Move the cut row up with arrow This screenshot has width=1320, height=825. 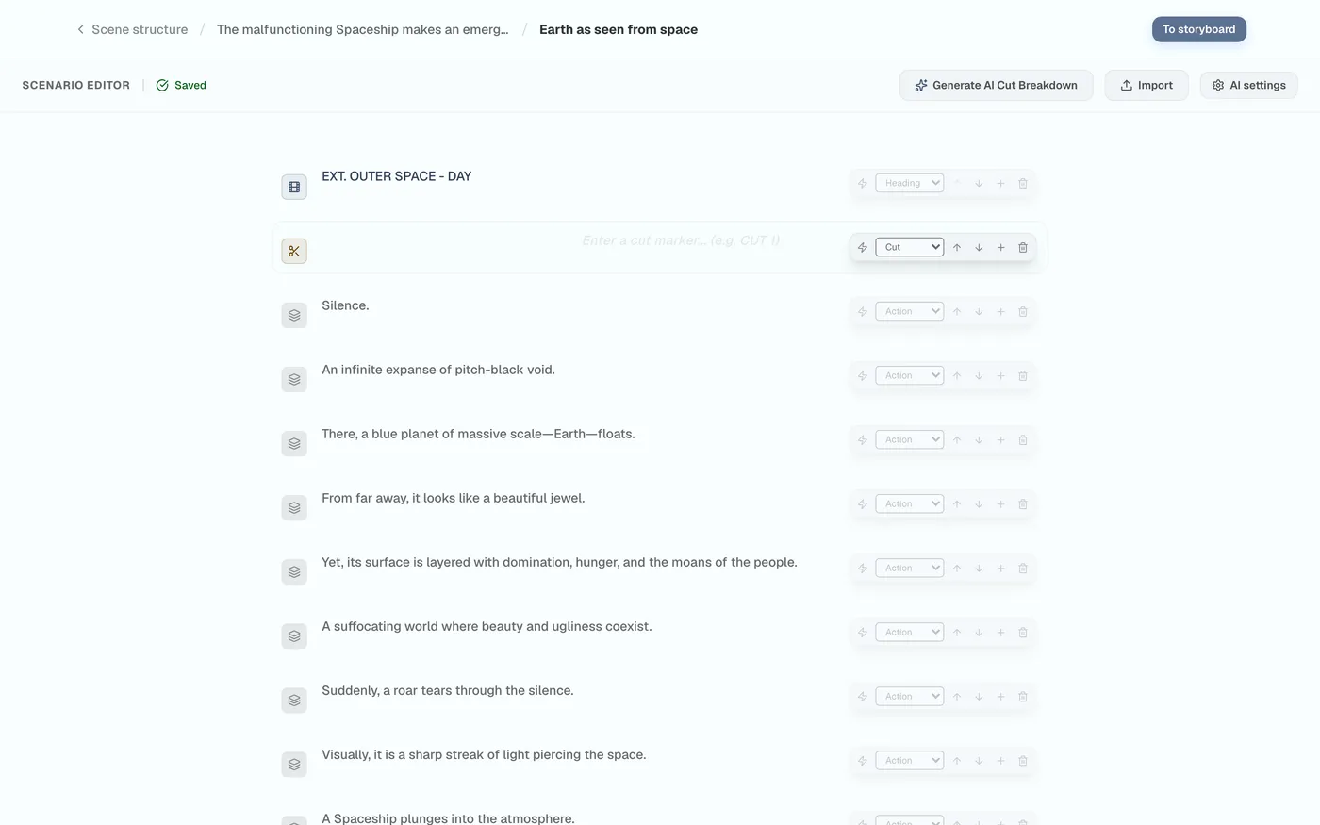957,247
